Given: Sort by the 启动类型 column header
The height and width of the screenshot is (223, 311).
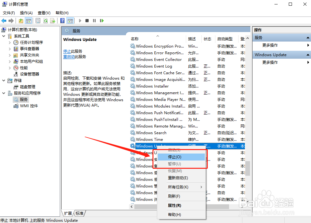Looking at the screenshot, I should point(227,39).
